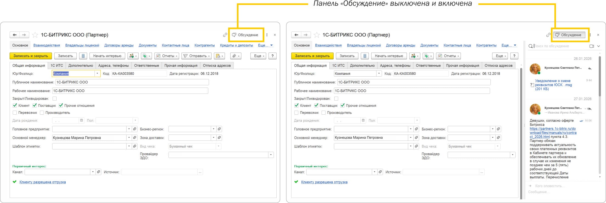Click search magnifier in discussion panel
This screenshot has width=606, height=203.
(x=531, y=46)
